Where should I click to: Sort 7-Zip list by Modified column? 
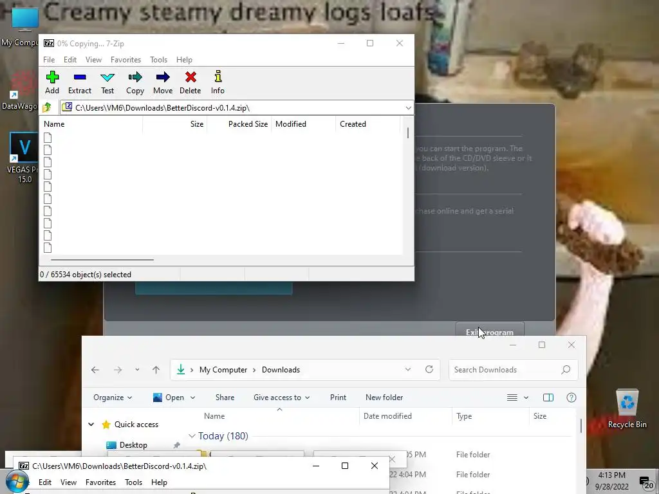coord(291,124)
